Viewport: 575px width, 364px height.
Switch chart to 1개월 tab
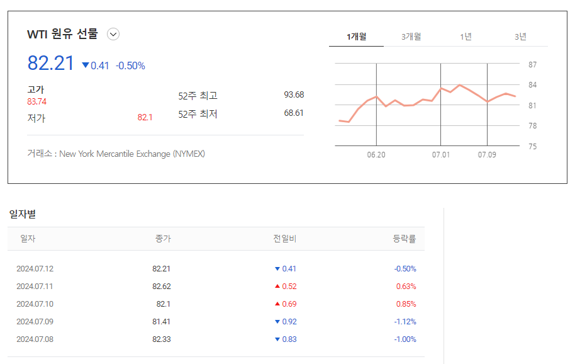coord(357,37)
